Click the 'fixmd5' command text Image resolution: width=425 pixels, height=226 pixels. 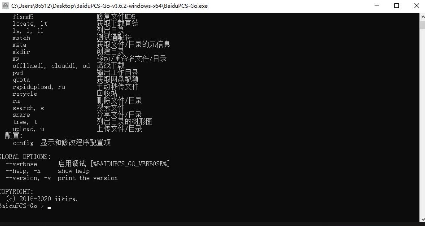coord(23,17)
